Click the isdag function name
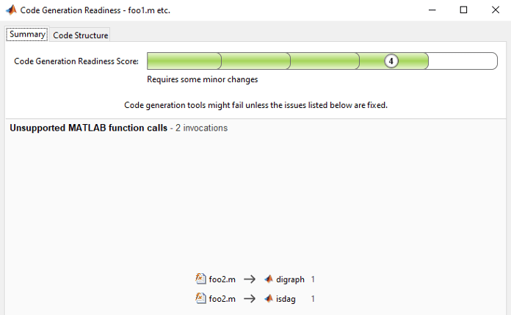511x315 pixels. click(x=287, y=299)
